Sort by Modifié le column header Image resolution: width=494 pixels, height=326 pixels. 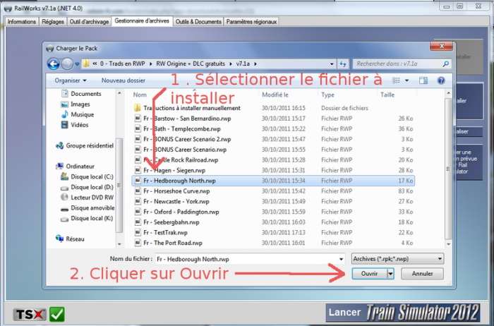[275, 95]
